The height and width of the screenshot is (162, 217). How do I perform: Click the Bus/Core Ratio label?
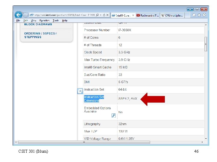(95, 75)
